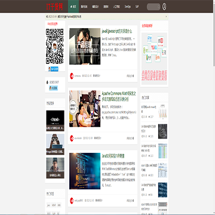Open the blue code thumbnail in hot articles
The height and width of the screenshot is (215, 215).
[x=162, y=190]
